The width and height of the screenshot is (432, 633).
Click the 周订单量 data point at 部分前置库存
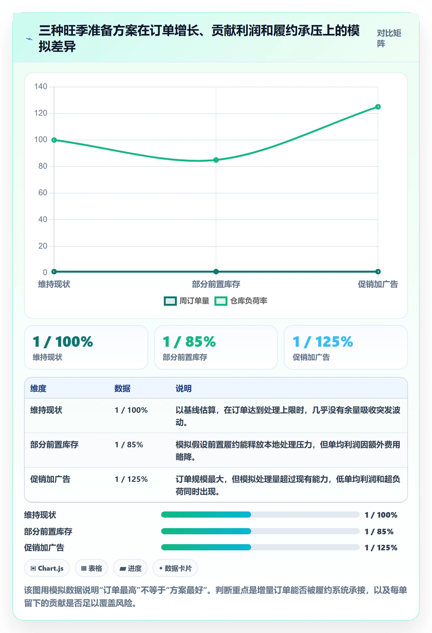(x=216, y=271)
